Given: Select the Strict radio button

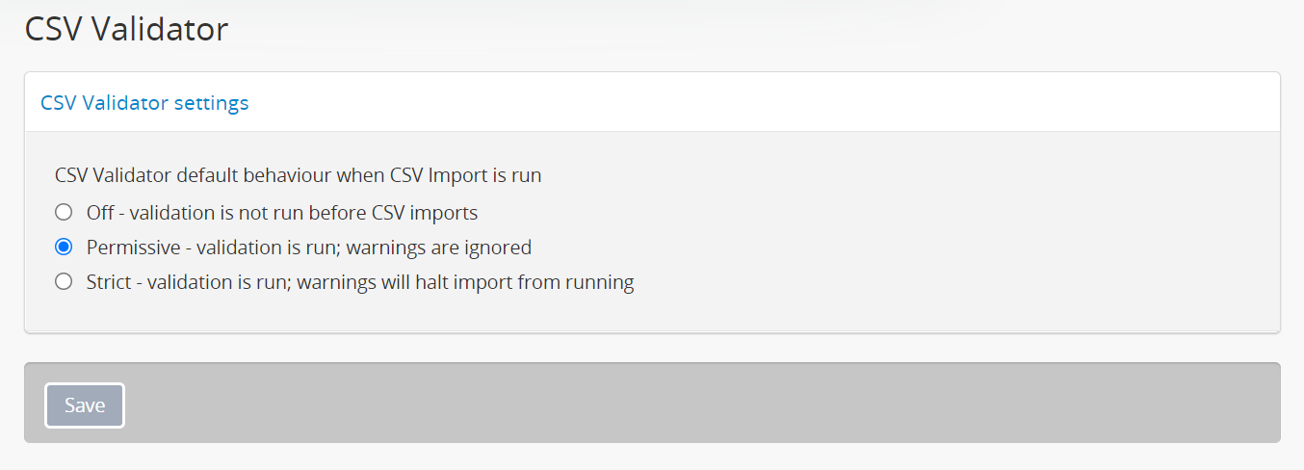Looking at the screenshot, I should tap(64, 282).
